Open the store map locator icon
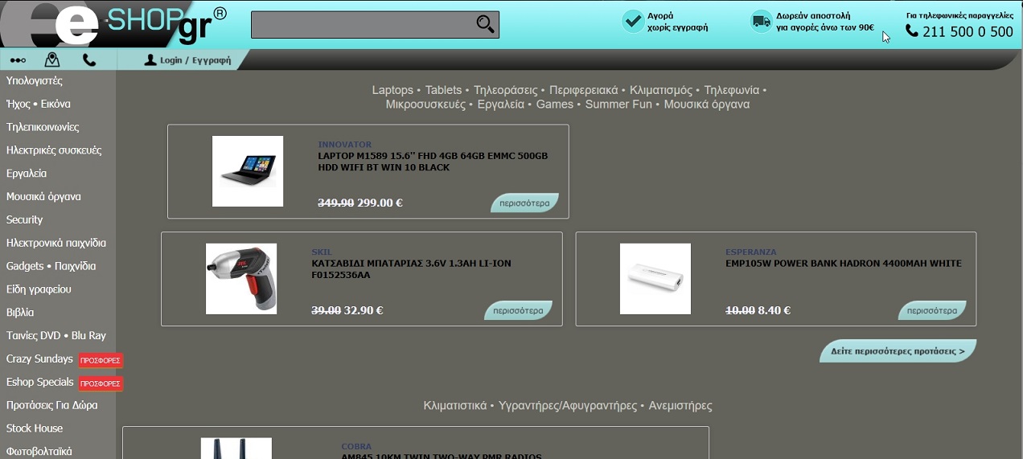This screenshot has height=459, width=1023. click(x=52, y=59)
